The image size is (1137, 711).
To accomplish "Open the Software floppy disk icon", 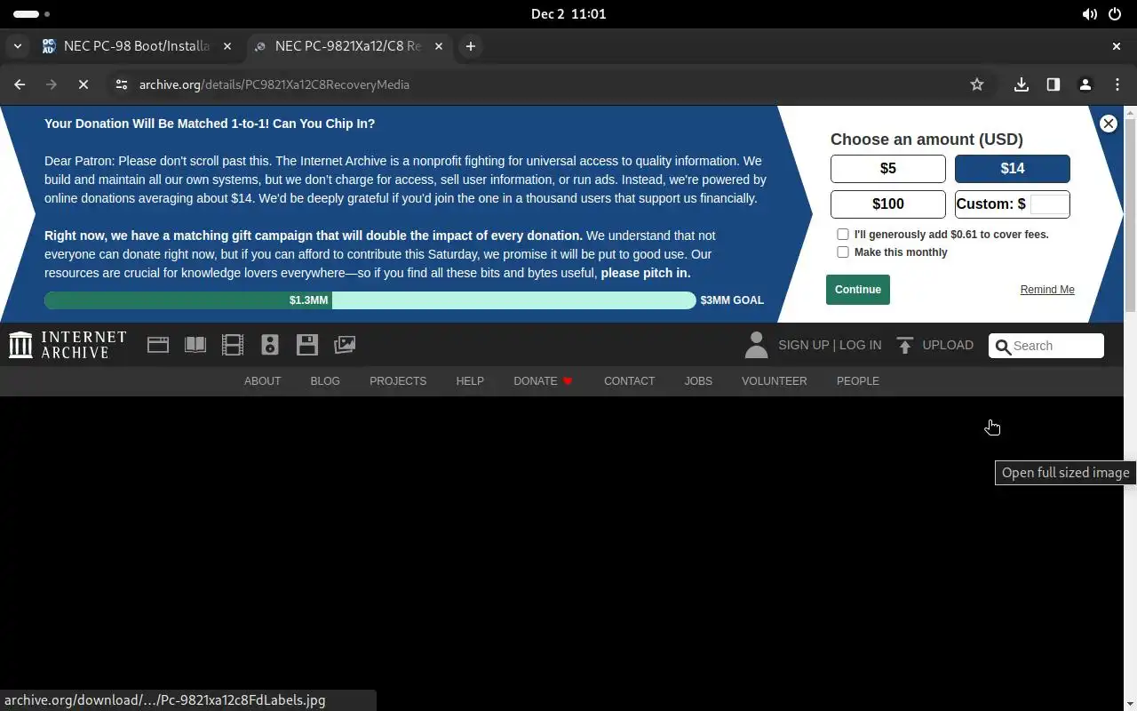I will [x=307, y=345].
